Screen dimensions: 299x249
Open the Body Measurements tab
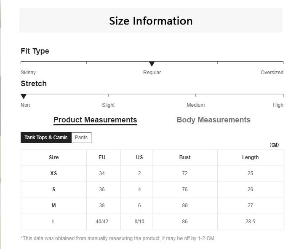[x=214, y=120]
